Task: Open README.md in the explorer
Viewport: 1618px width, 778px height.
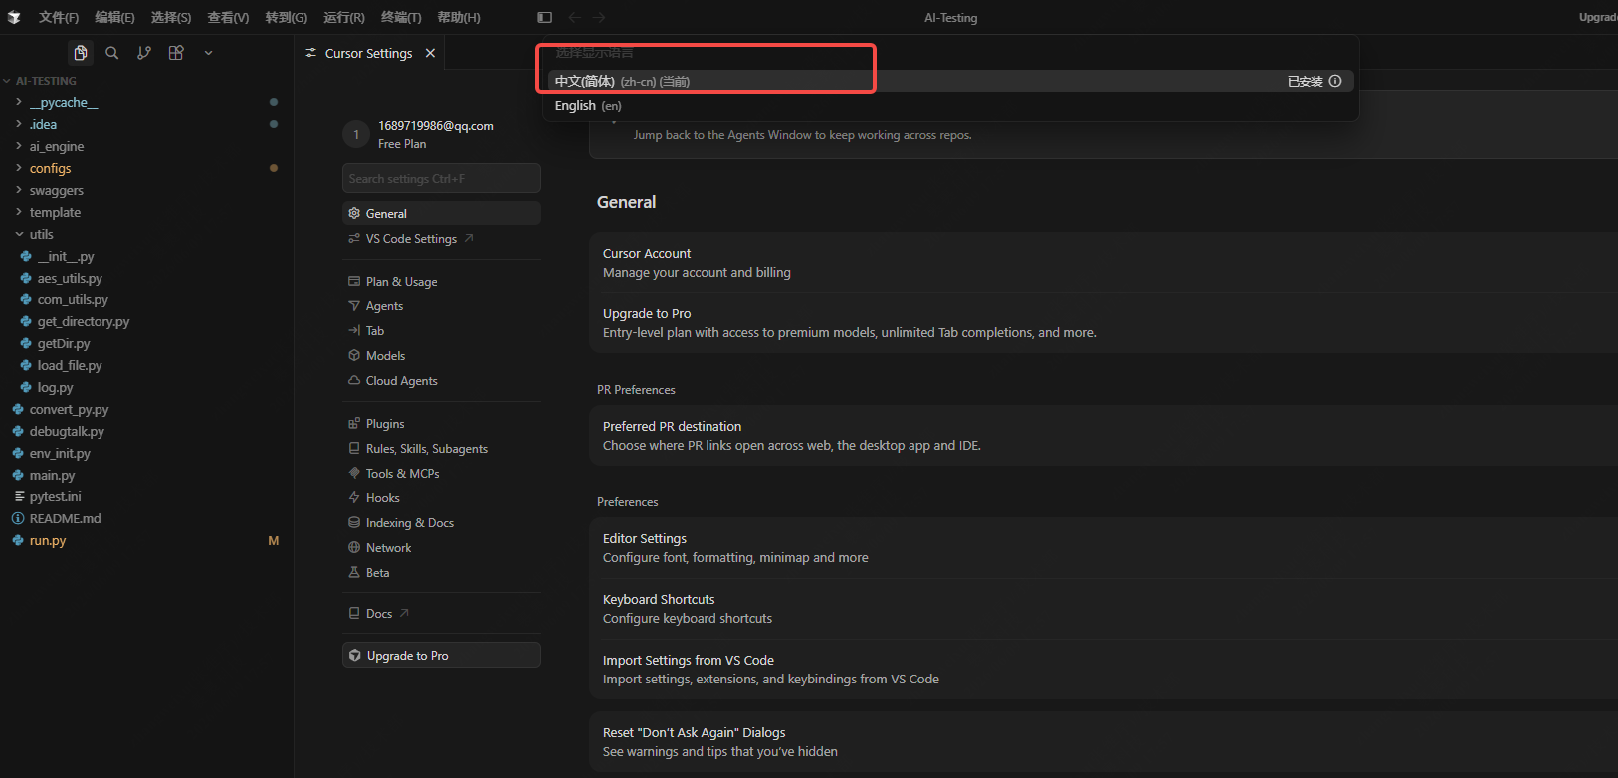Action: pyautogui.click(x=146, y=518)
